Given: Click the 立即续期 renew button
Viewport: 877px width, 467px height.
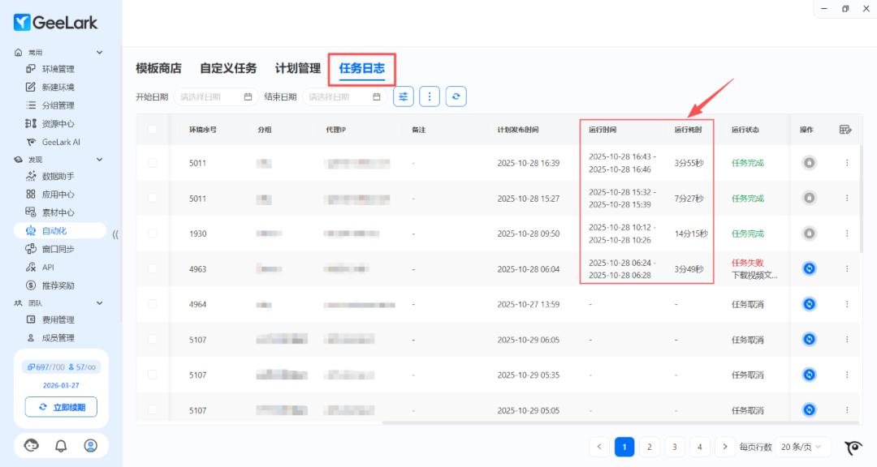Looking at the screenshot, I should tap(61, 407).
